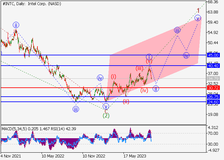Click the 63.88 price axis value

[x=213, y=12]
